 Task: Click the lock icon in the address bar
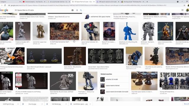(9, 5)
